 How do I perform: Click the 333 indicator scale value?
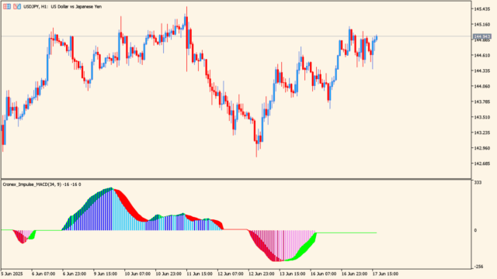click(478, 183)
